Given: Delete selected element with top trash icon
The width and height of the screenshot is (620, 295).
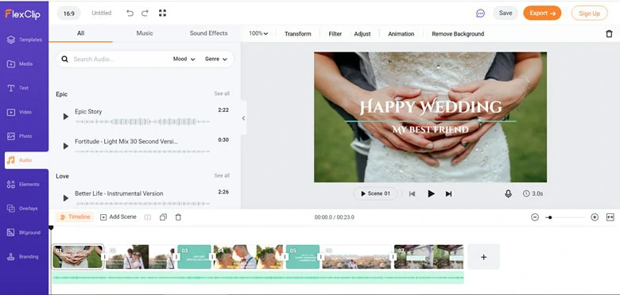Looking at the screenshot, I should 609,34.
